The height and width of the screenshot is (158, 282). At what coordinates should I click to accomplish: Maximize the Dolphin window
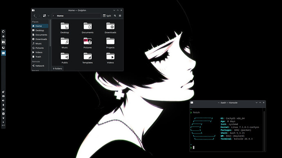118,11
